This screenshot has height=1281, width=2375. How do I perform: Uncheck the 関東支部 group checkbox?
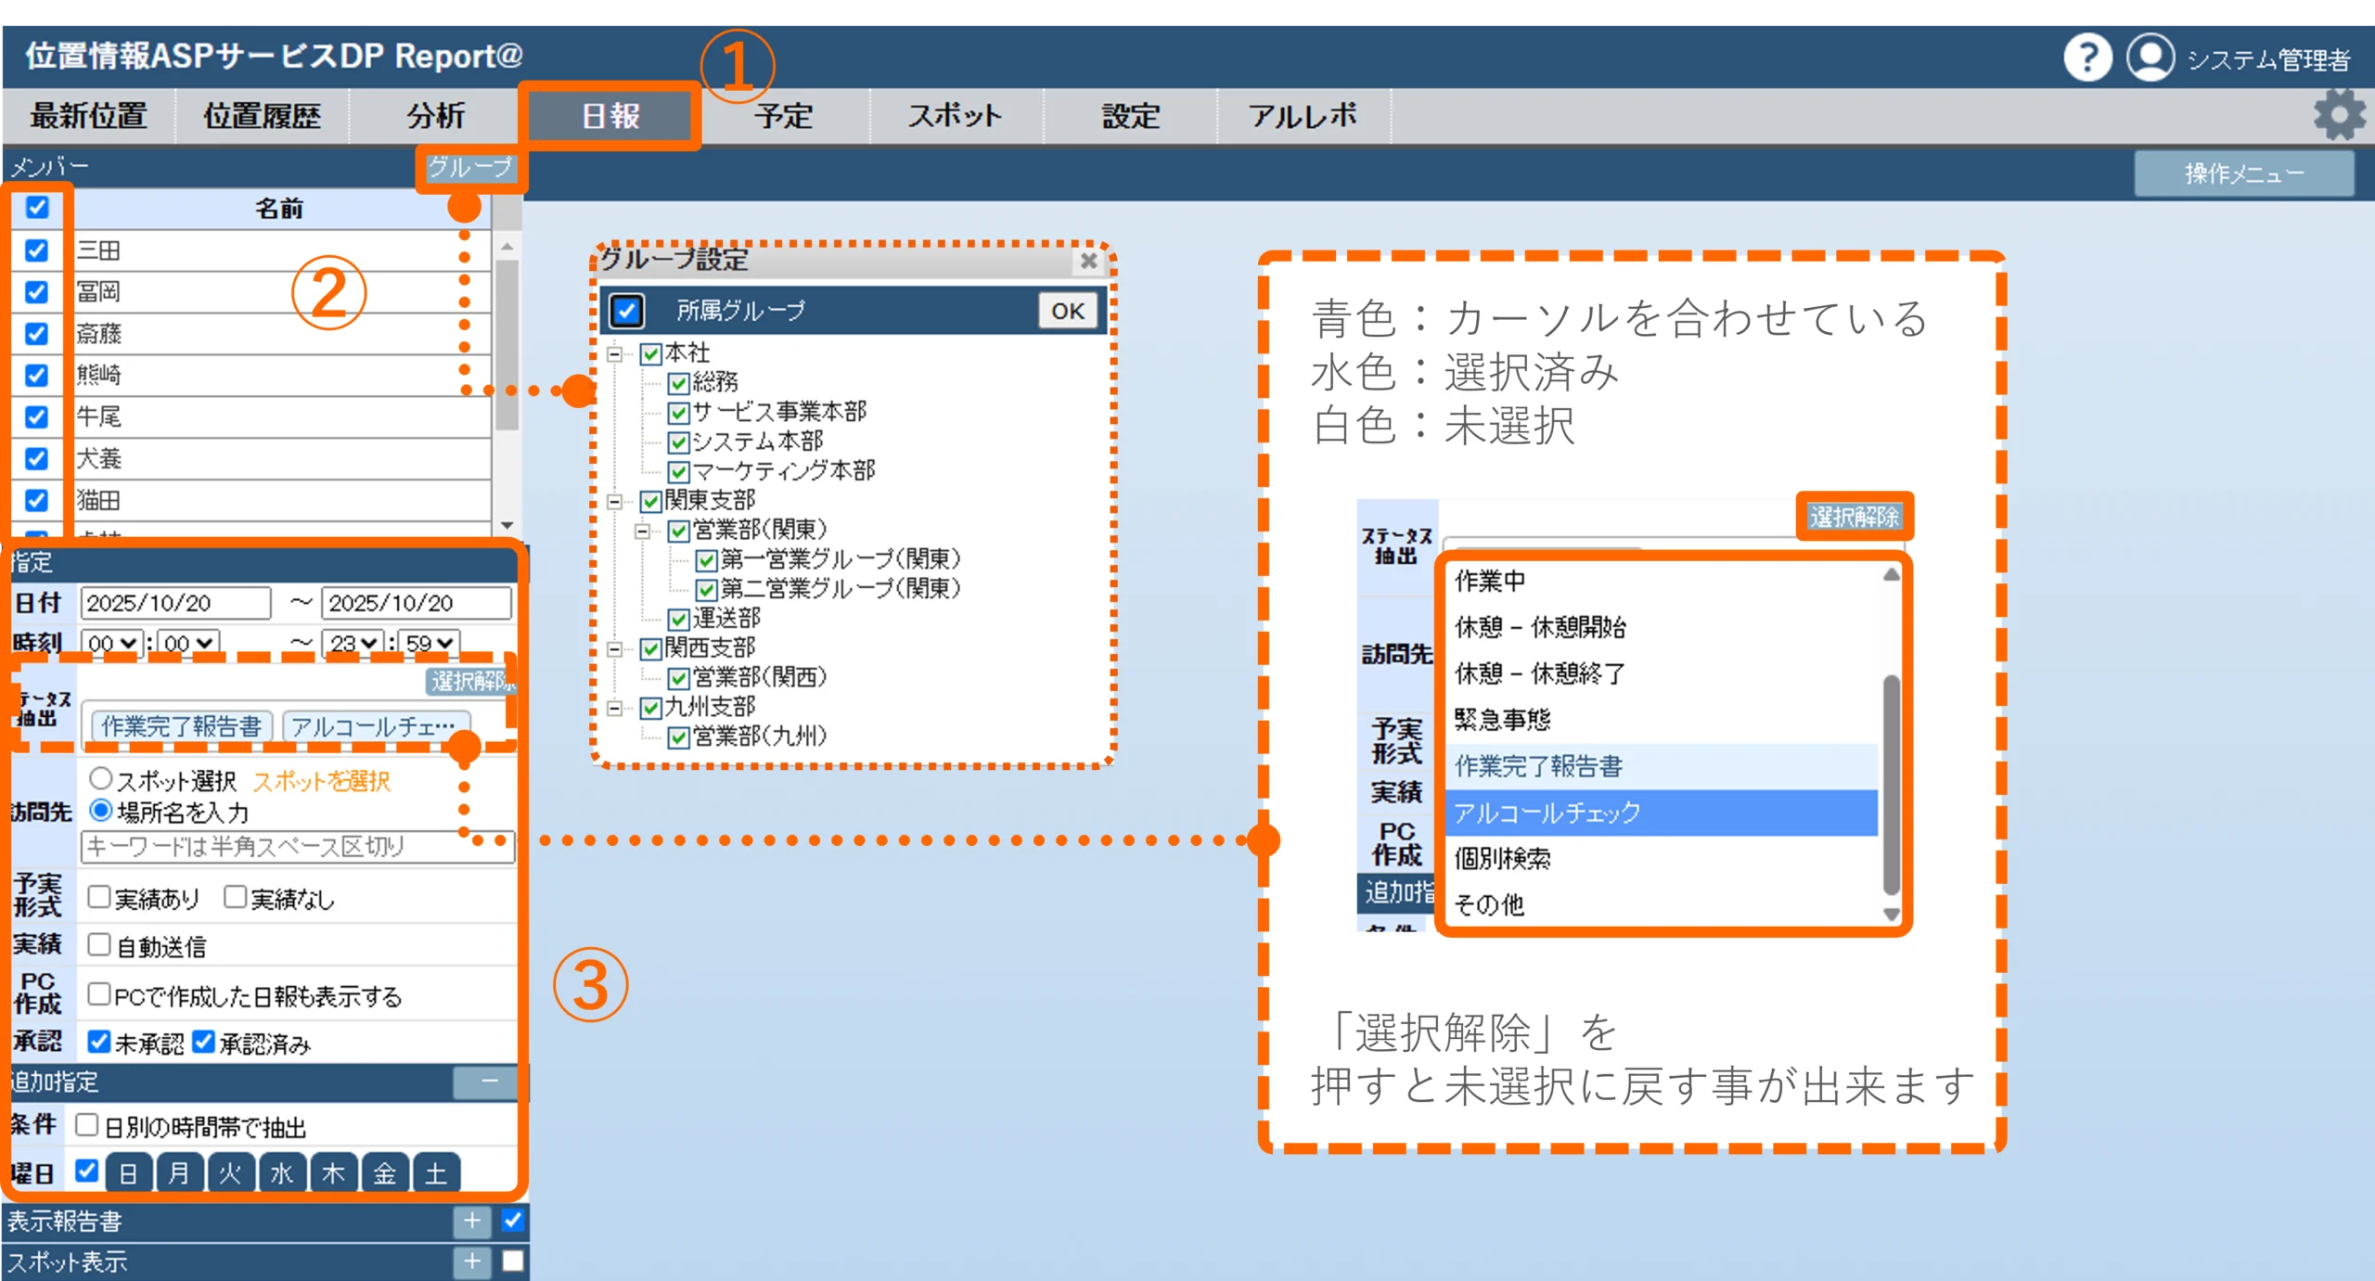[x=651, y=501]
